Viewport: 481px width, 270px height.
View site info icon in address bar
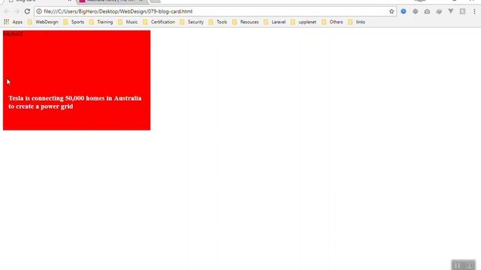(39, 11)
